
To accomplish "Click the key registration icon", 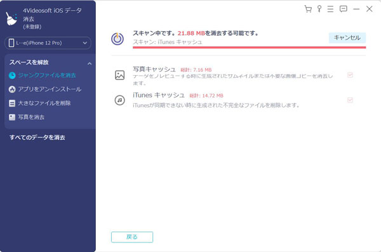I will coord(319,9).
